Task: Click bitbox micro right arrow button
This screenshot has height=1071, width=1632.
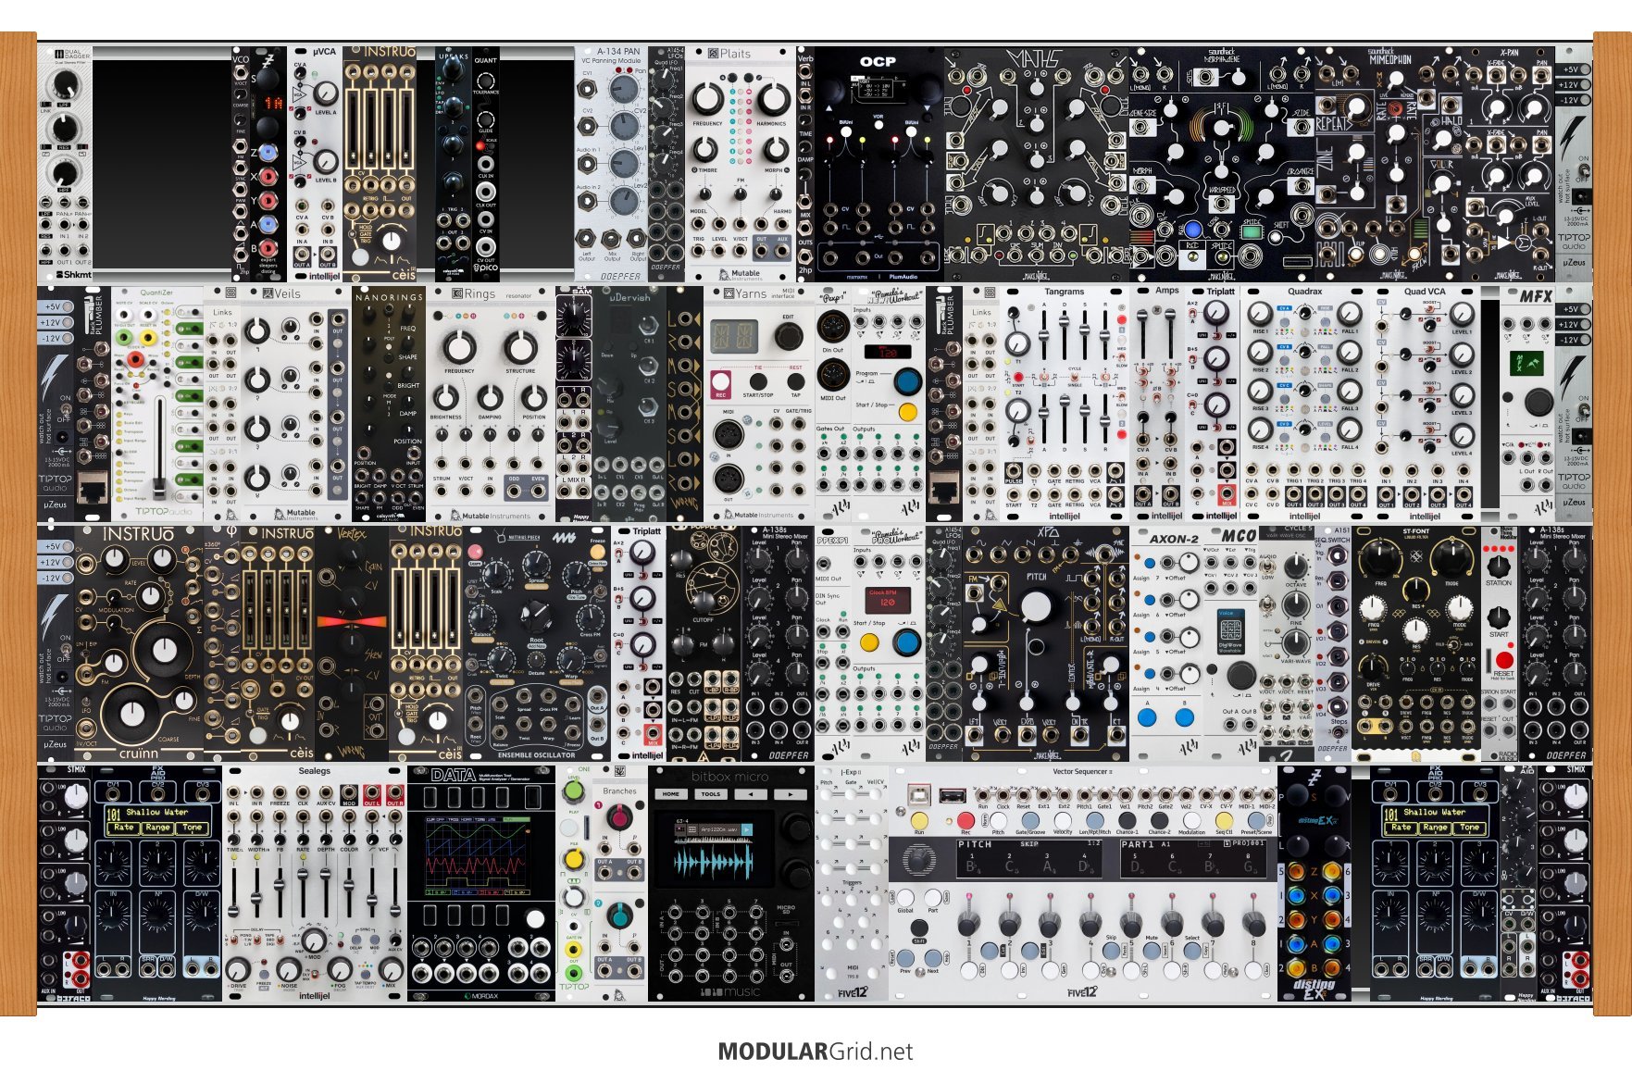Action: [790, 794]
